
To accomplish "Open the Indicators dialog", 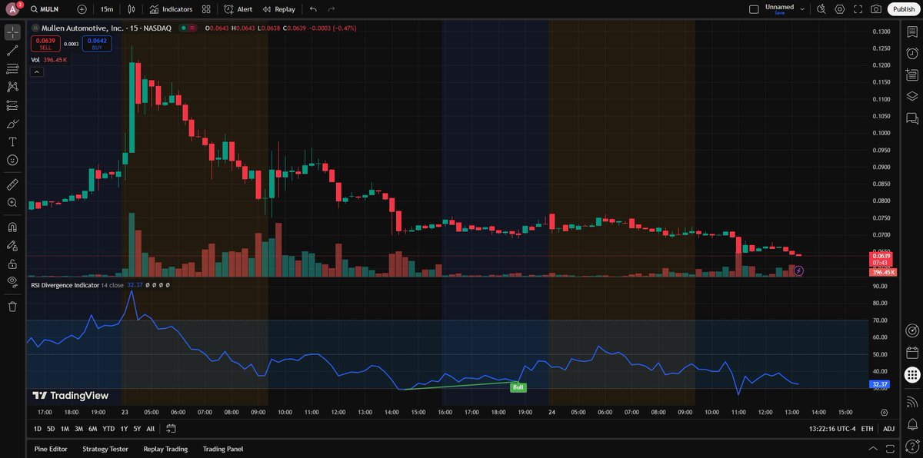I will coord(171,9).
